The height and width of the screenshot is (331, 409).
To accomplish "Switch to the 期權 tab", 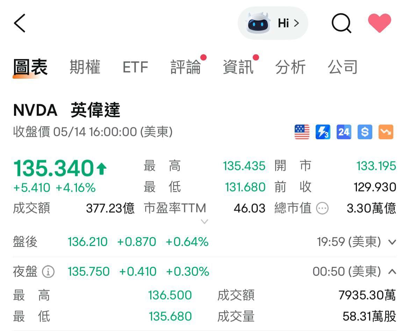I will [85, 67].
